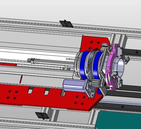Screen dimensions: 141x129
Task: Select the black hinge on the bottom frame
Action: point(42,116)
